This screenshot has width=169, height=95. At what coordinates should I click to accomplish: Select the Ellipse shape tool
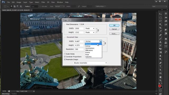(160, 73)
